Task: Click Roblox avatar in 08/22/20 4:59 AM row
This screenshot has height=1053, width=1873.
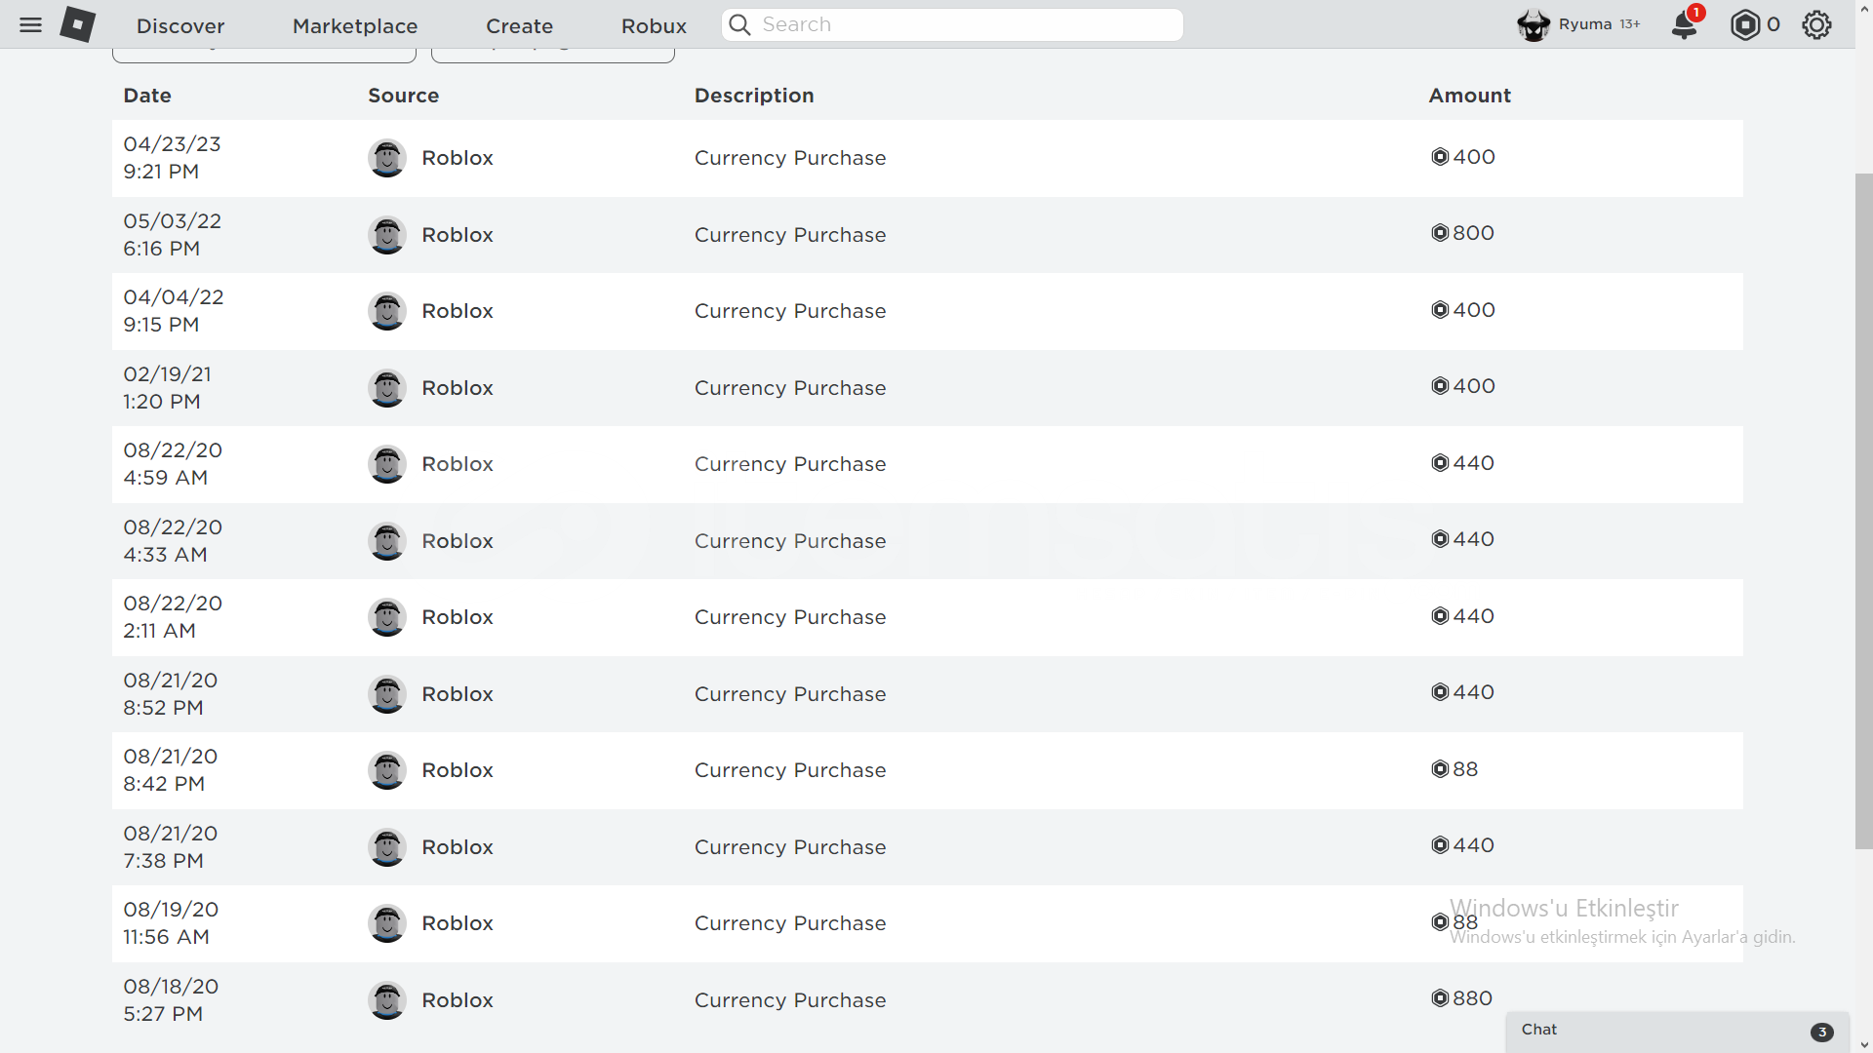Action: click(x=387, y=464)
